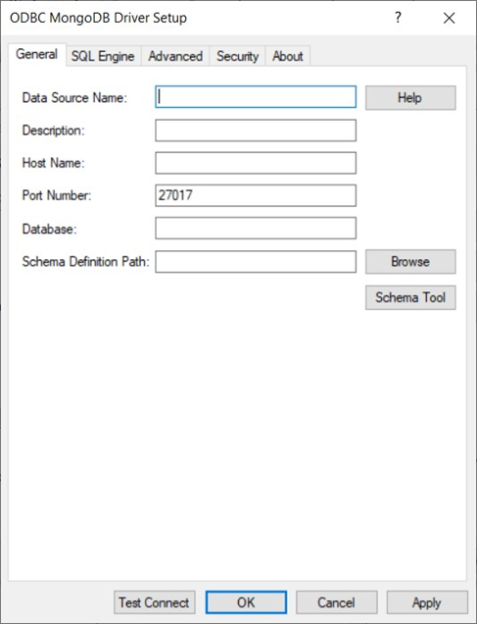Click the Schema Definition Path field
This screenshot has width=477, height=624.
[x=256, y=261]
